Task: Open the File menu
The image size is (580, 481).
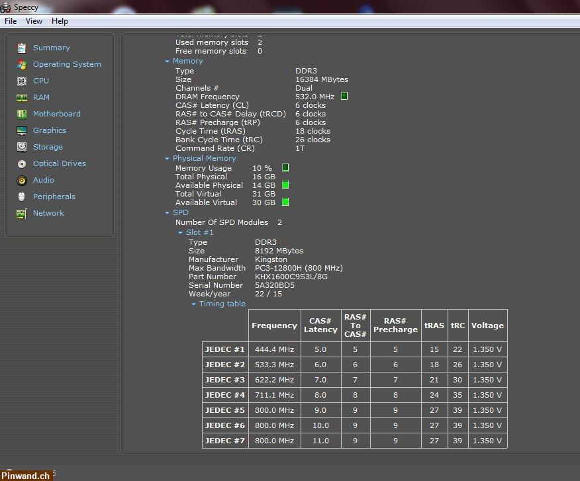Action: [10, 21]
